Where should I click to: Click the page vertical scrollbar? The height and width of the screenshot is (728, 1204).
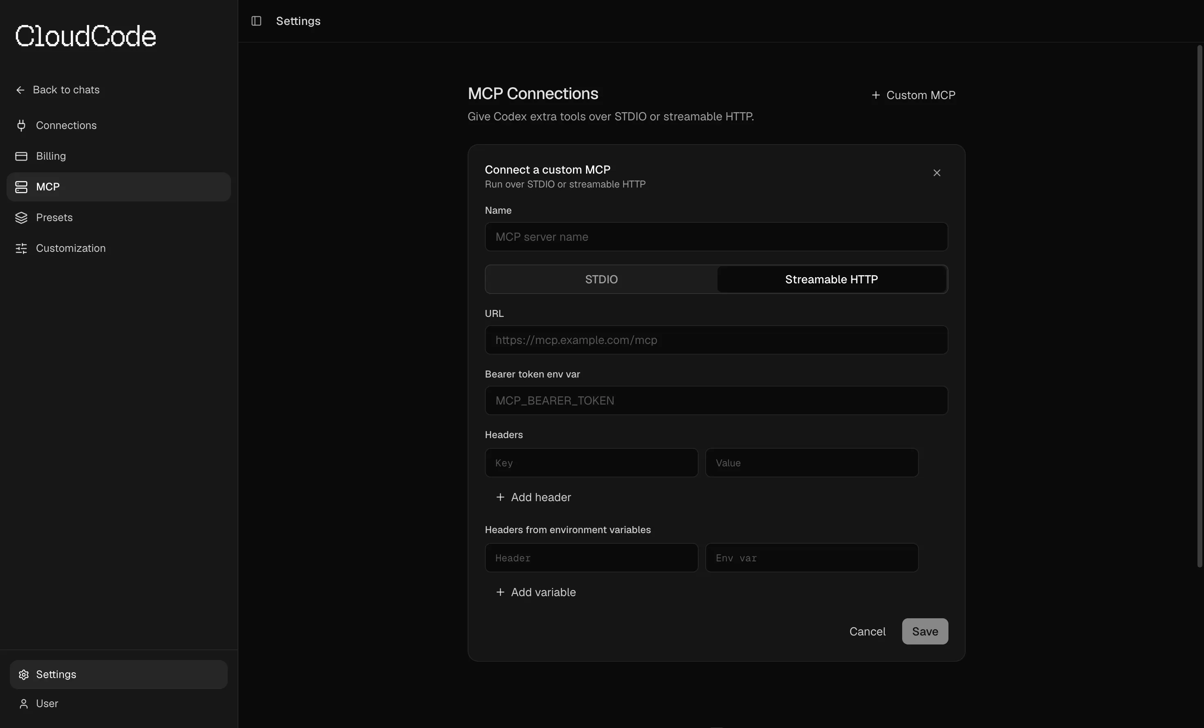1199,306
